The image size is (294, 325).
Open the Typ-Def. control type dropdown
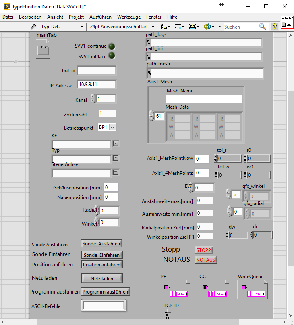62,27
